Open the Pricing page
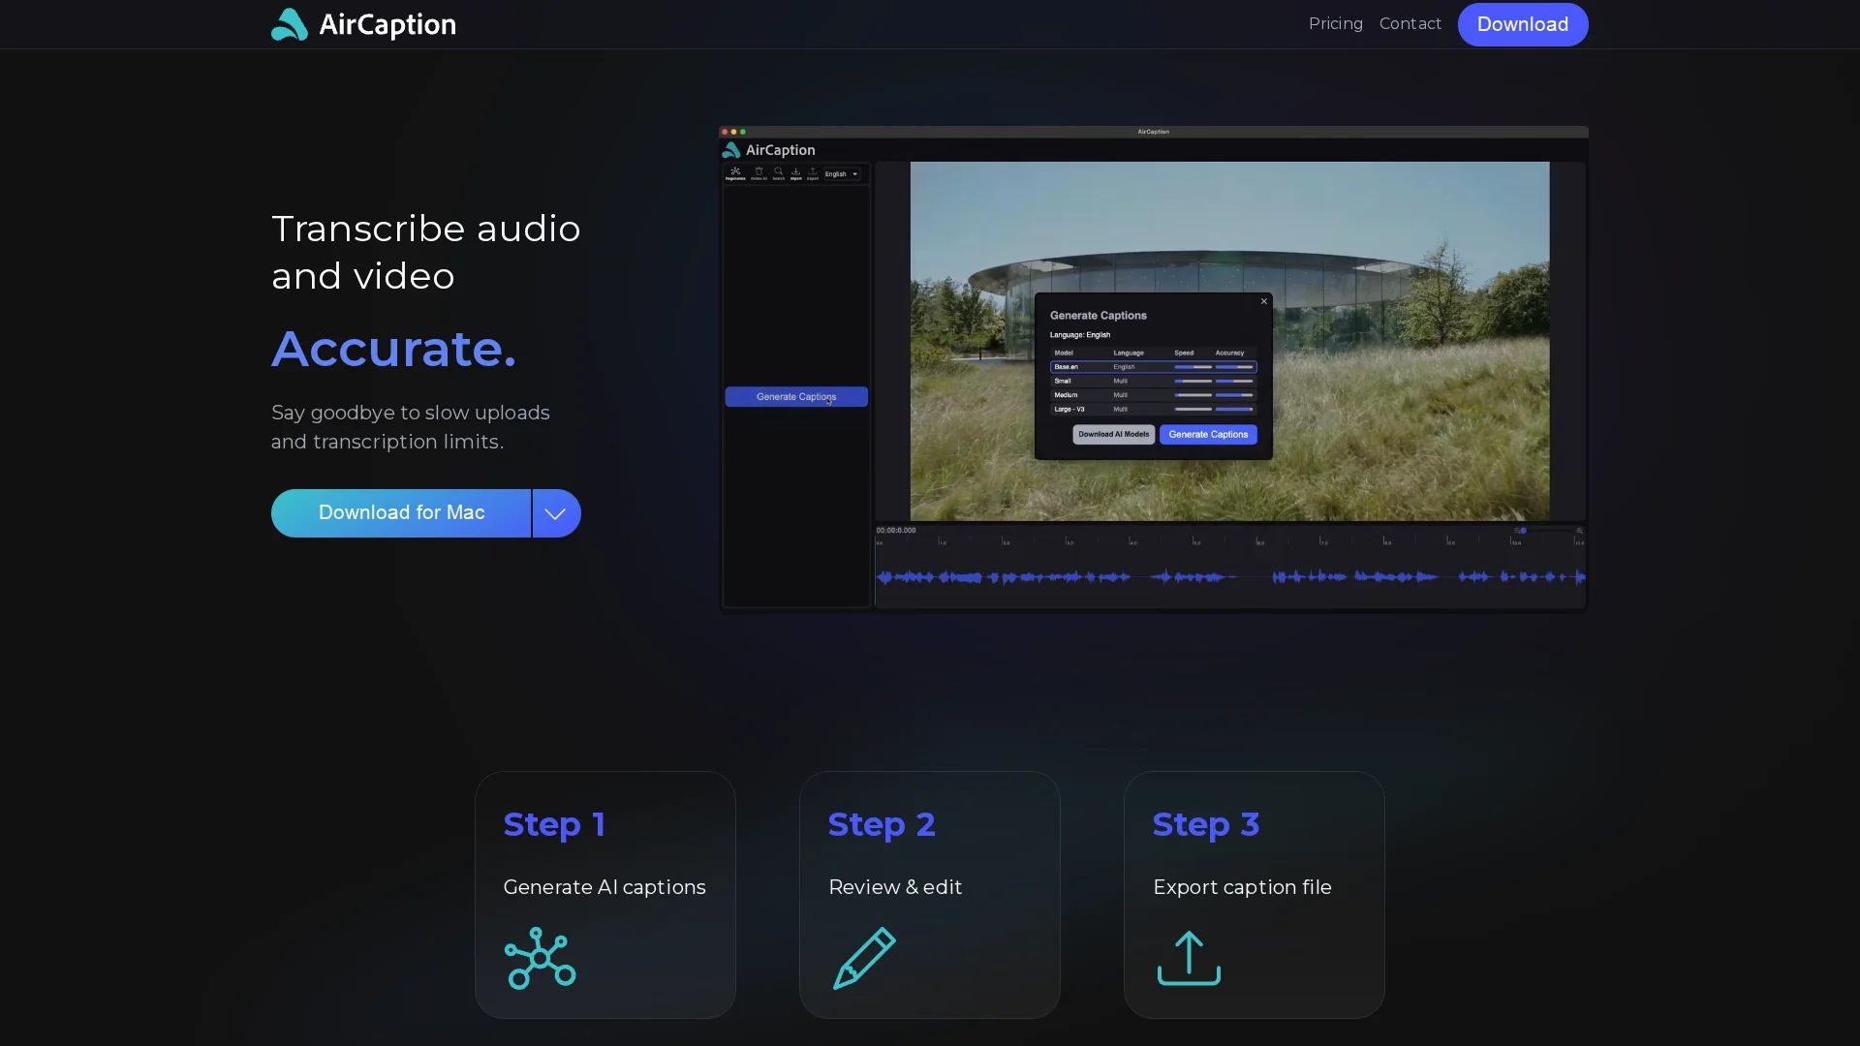Image resolution: width=1860 pixels, height=1046 pixels. coord(1335,23)
